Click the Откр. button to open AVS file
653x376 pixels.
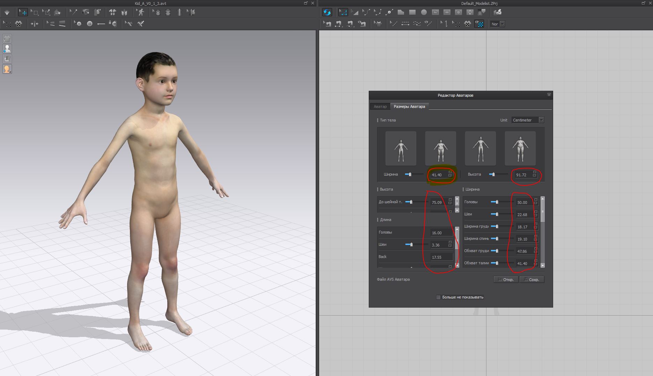(x=506, y=279)
